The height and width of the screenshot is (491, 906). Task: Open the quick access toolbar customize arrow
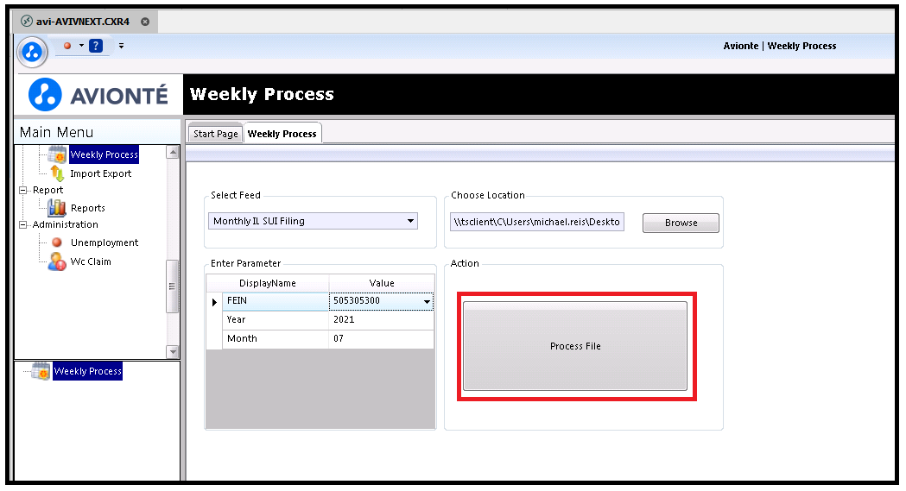point(121,46)
